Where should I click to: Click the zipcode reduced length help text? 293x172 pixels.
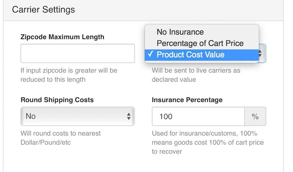pos(69,75)
